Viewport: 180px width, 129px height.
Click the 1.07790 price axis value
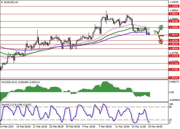[174, 53]
